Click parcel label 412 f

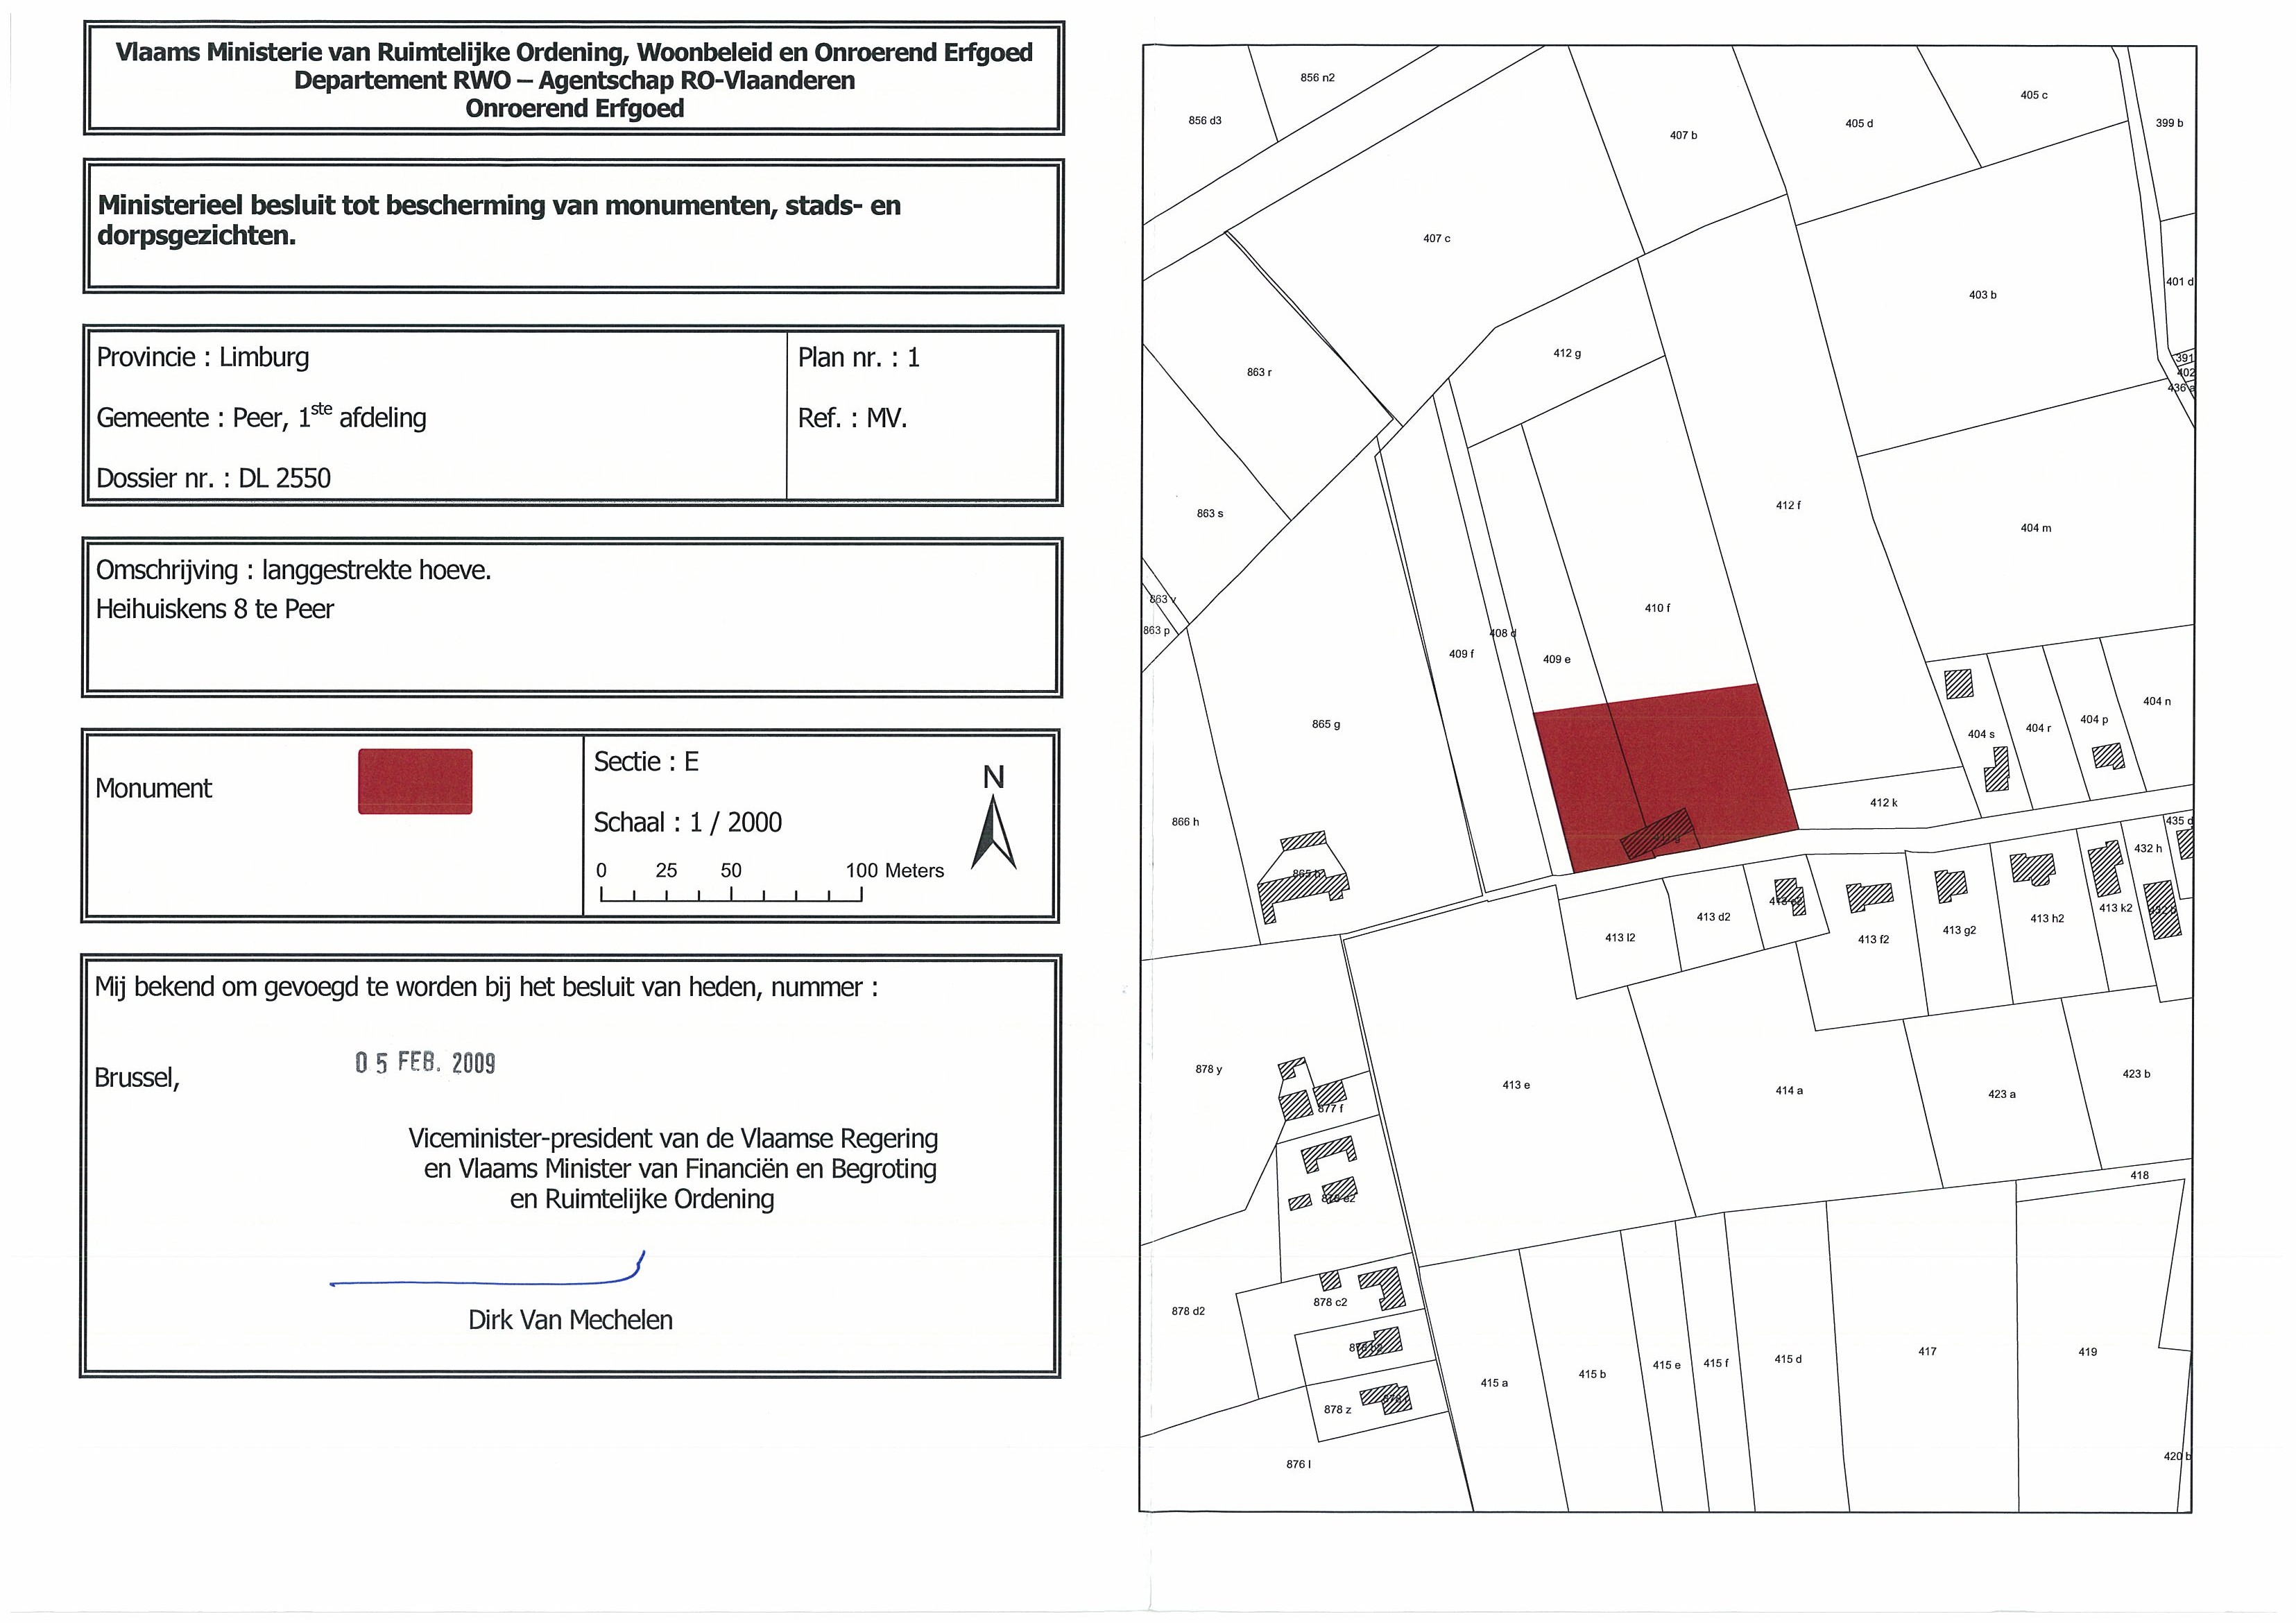[1788, 506]
